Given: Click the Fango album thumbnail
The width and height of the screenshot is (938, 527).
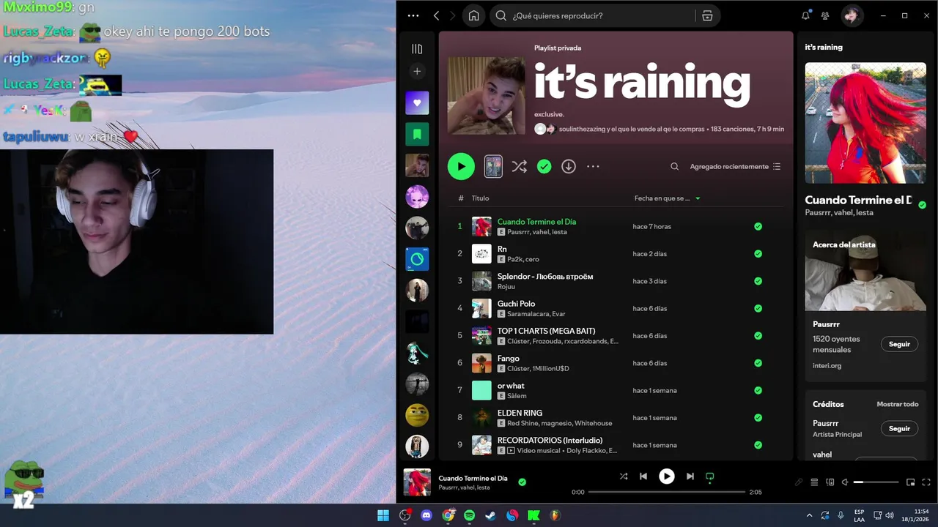Looking at the screenshot, I should (x=481, y=363).
